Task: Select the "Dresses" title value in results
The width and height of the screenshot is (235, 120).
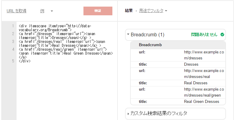Action: pos(191,64)
